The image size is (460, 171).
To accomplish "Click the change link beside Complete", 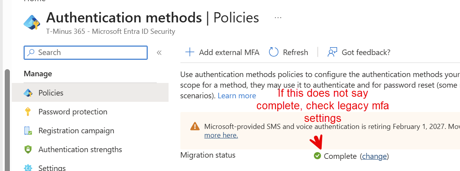I will pyautogui.click(x=374, y=156).
